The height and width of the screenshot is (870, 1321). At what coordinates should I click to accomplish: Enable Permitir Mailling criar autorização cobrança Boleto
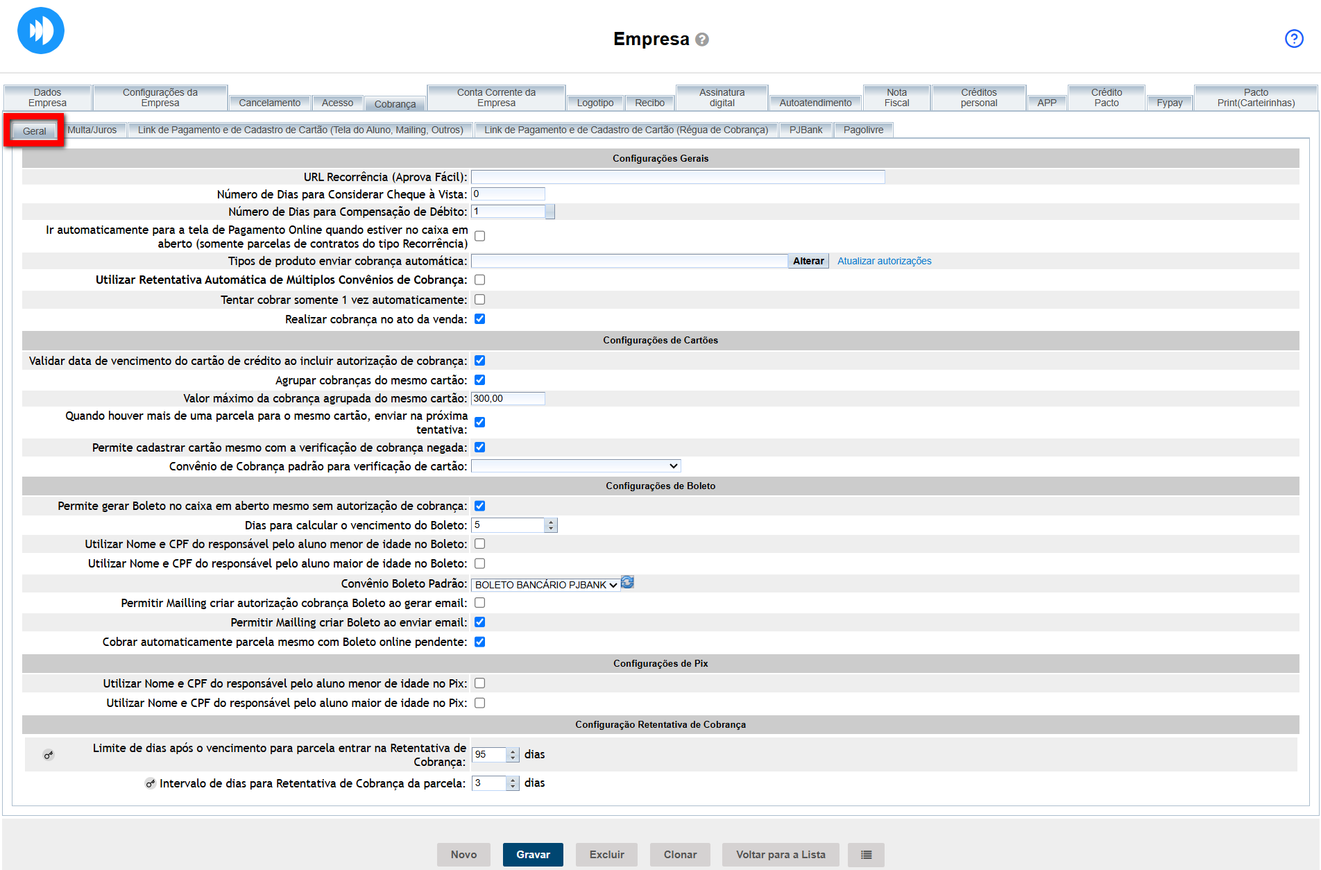pos(479,603)
